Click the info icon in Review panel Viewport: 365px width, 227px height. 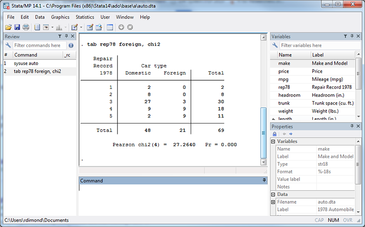pos(71,46)
